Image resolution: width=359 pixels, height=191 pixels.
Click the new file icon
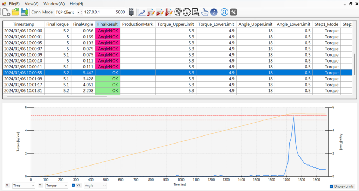[6, 12]
